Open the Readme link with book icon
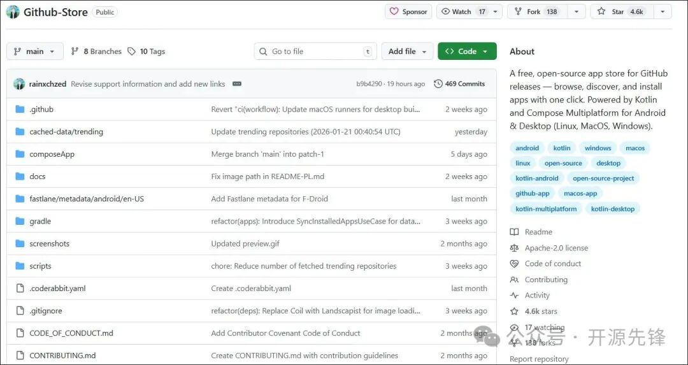This screenshot has height=365, width=688. click(531, 232)
